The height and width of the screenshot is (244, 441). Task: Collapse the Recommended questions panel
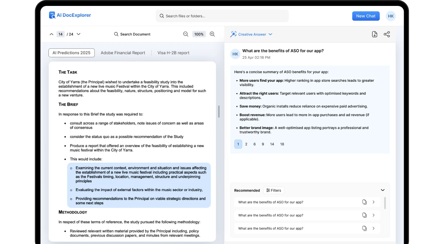(383, 190)
